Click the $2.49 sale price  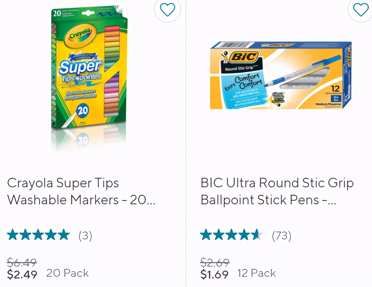click(x=22, y=274)
